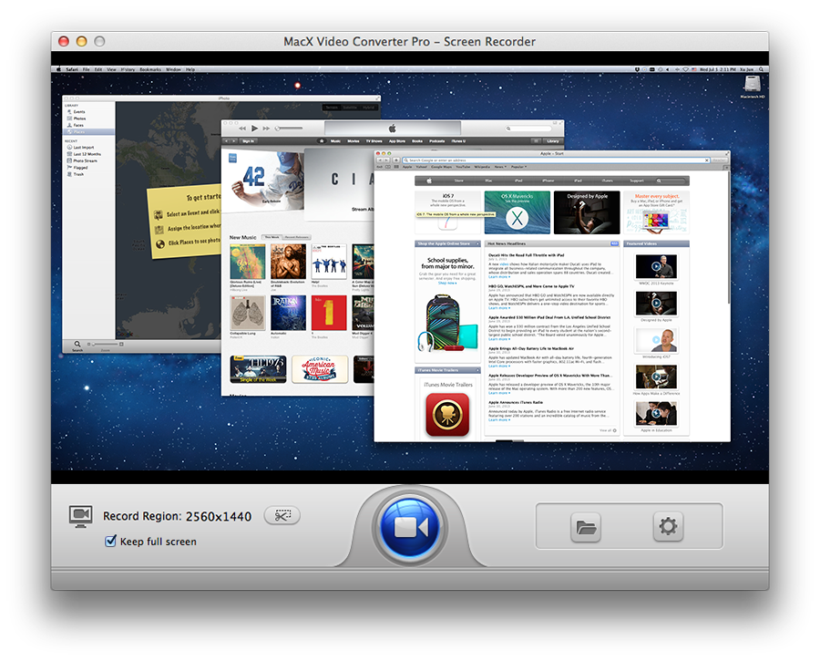Click the iTunes Library button
The width and height of the screenshot is (820, 661).
point(551,141)
